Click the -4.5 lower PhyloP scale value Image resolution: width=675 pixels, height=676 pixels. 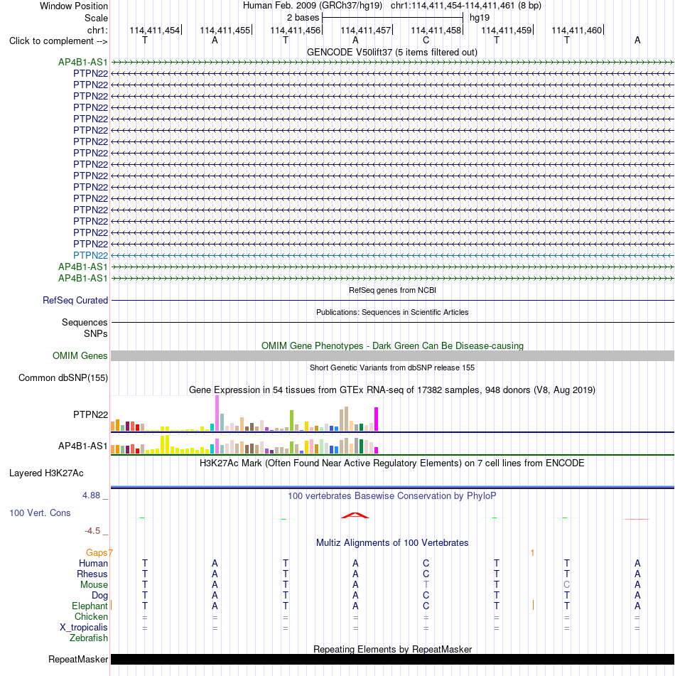pos(92,531)
